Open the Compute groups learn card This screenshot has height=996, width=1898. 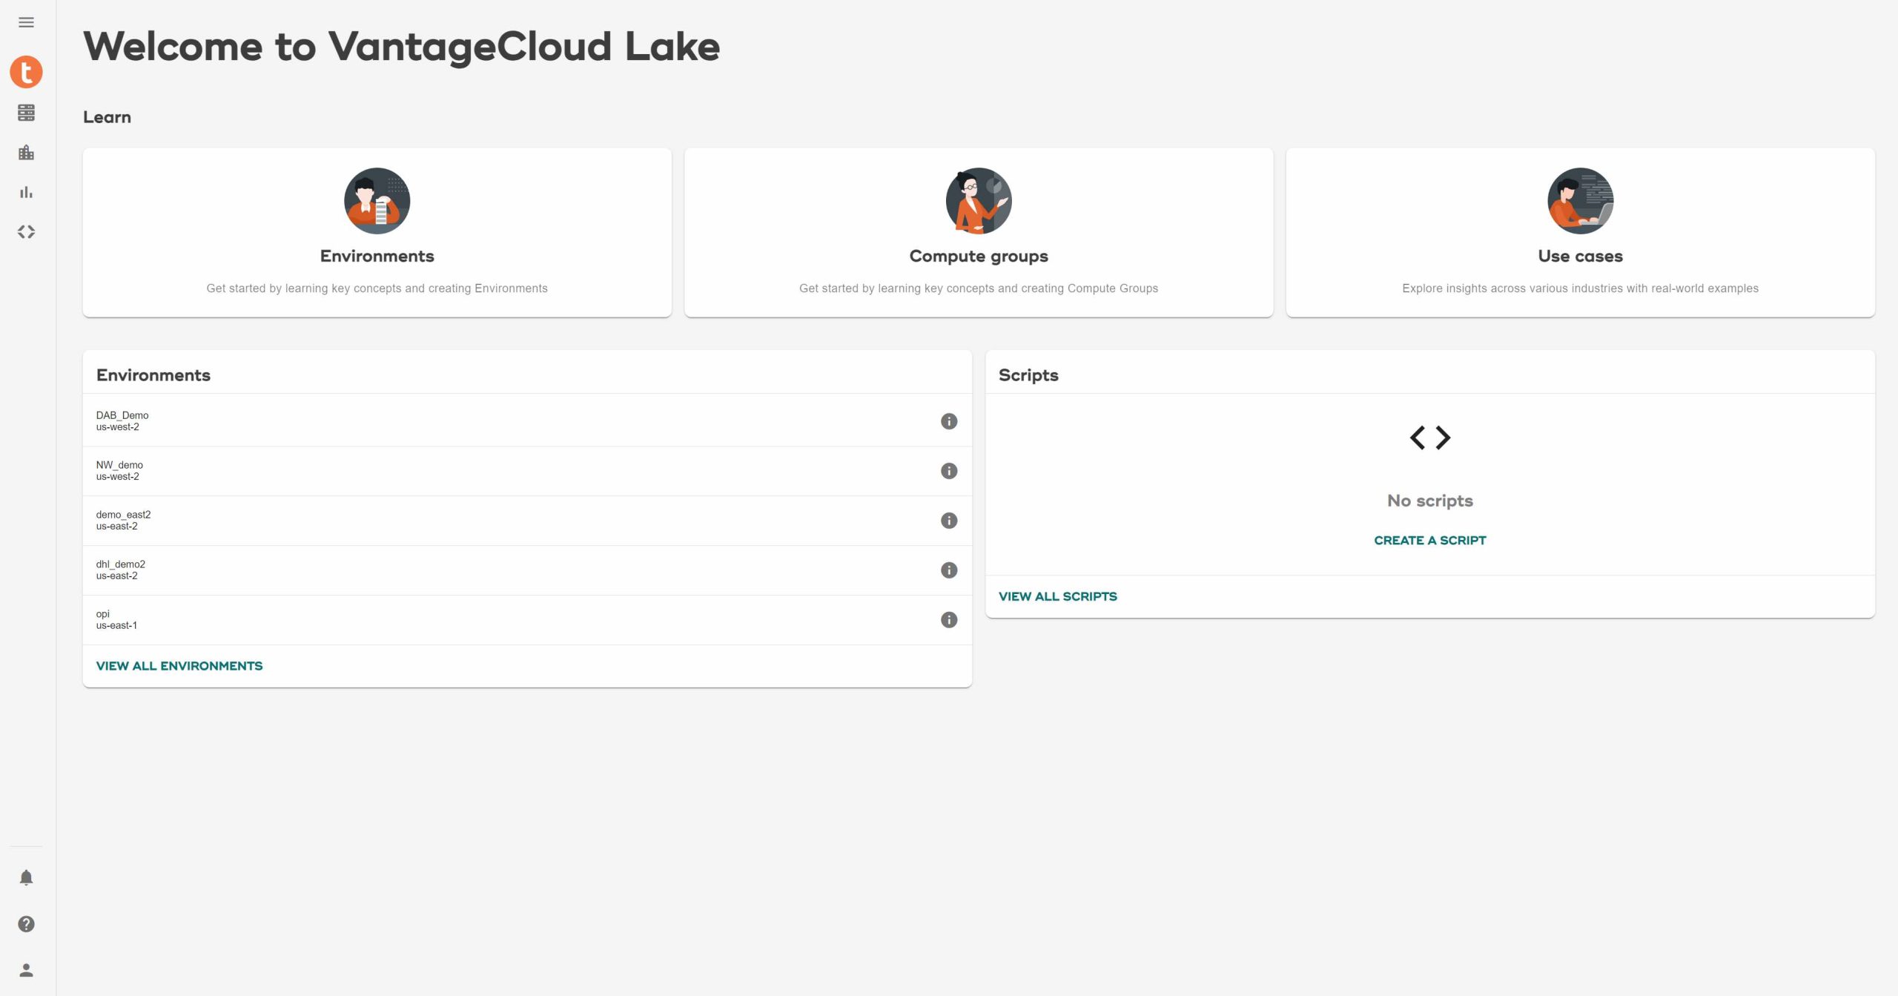click(978, 233)
